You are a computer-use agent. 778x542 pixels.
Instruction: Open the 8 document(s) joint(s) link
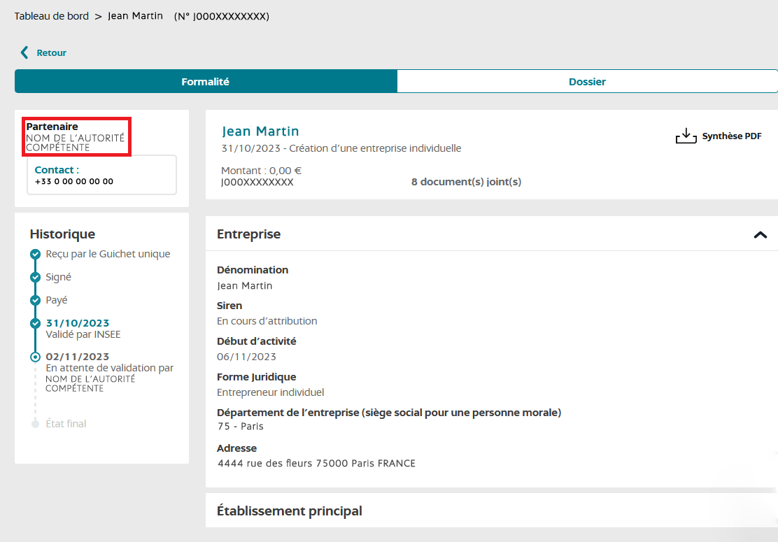[x=466, y=182]
